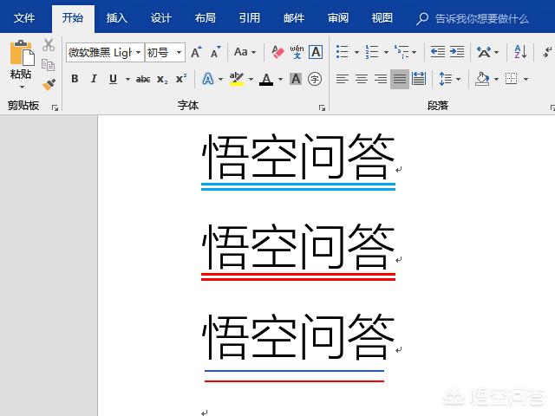Viewport: 555px width, 416px height.
Task: Toggle subscript x₂
Action: pyautogui.click(x=162, y=79)
